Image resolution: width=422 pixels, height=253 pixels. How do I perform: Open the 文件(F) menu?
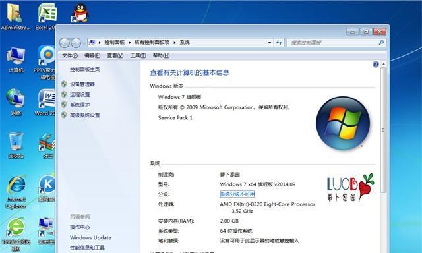point(70,55)
